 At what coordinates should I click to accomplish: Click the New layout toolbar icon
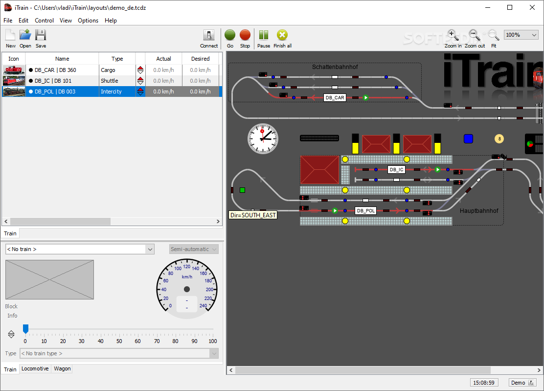click(10, 38)
